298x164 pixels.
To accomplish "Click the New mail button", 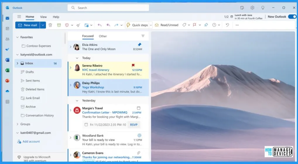I will (28, 25).
